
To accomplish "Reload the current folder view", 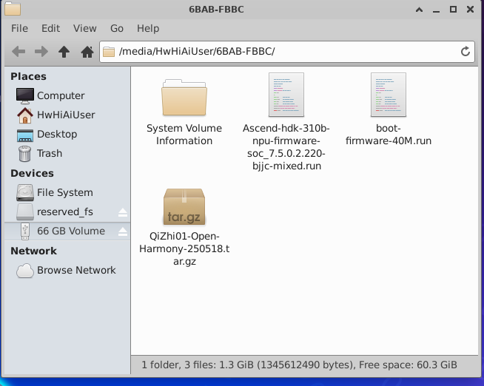I will tap(465, 52).
